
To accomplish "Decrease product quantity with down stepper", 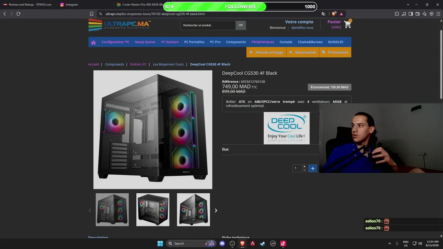I will 304,170.
